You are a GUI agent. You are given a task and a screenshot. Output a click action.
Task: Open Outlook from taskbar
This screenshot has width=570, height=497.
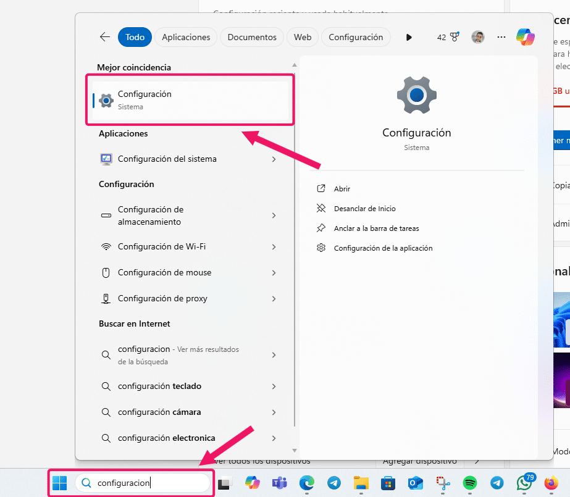point(416,483)
